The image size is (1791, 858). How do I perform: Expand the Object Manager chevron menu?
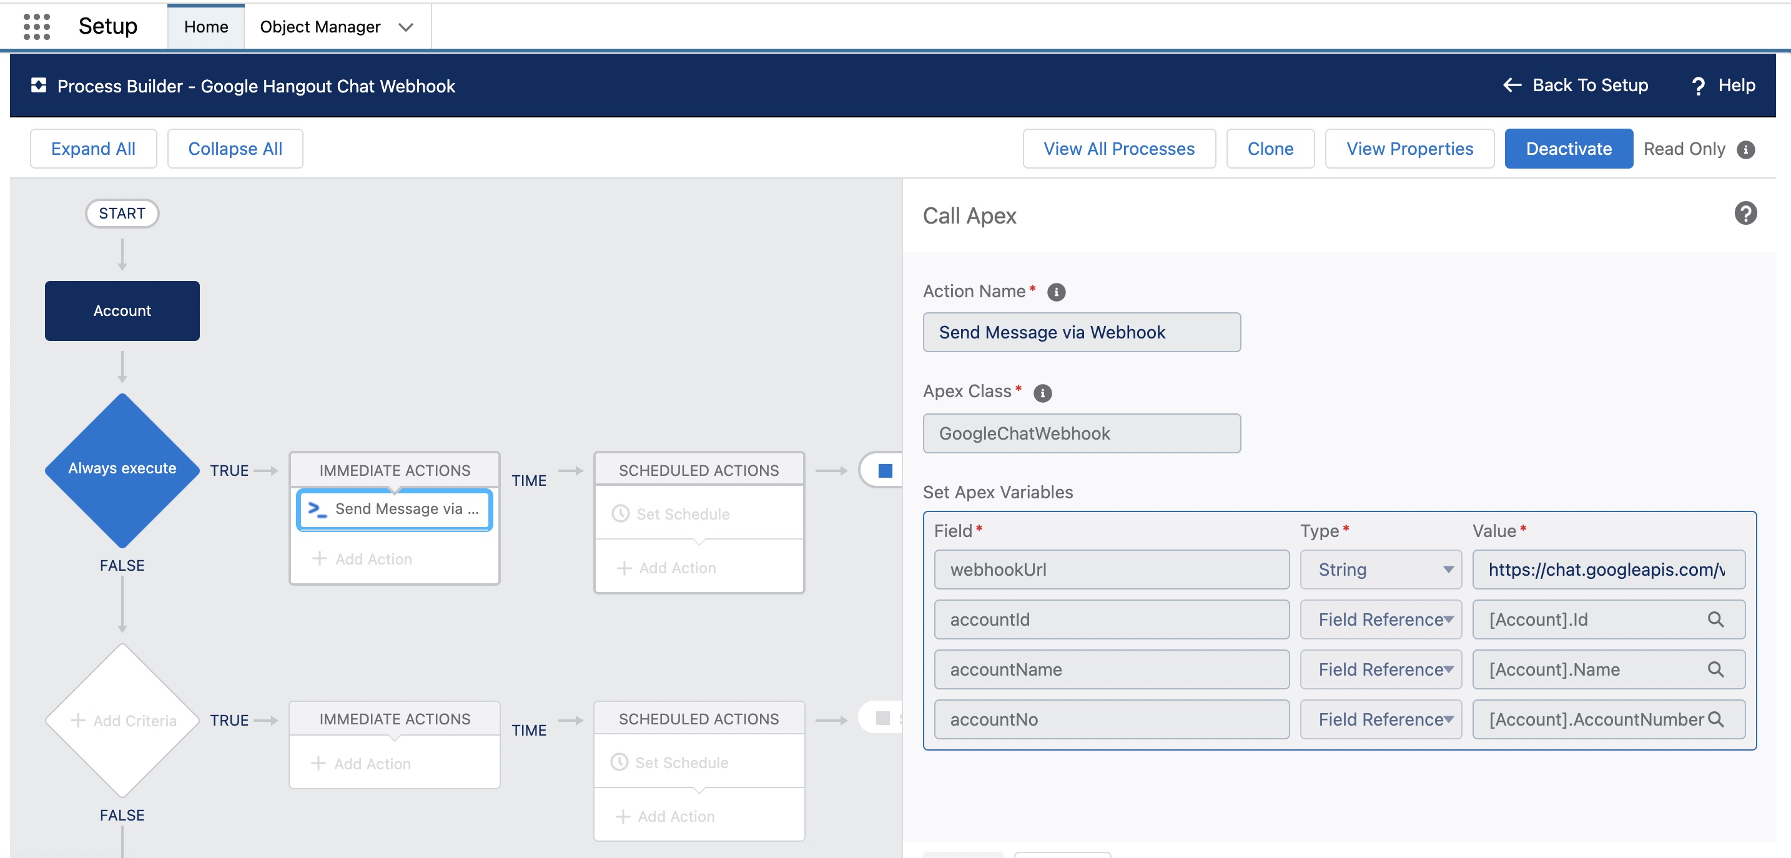[406, 27]
